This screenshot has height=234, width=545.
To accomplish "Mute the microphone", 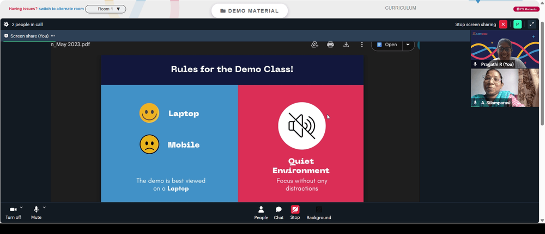I will 36,212.
